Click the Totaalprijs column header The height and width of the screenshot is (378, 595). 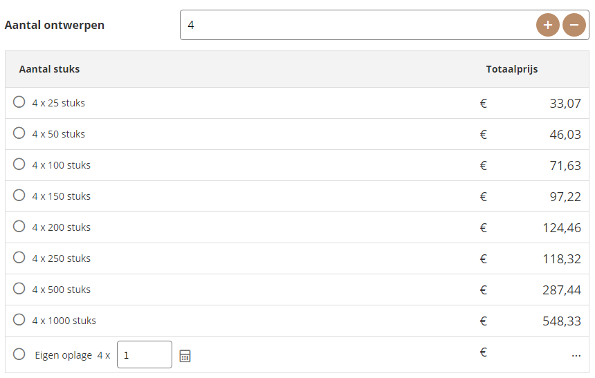(x=511, y=69)
